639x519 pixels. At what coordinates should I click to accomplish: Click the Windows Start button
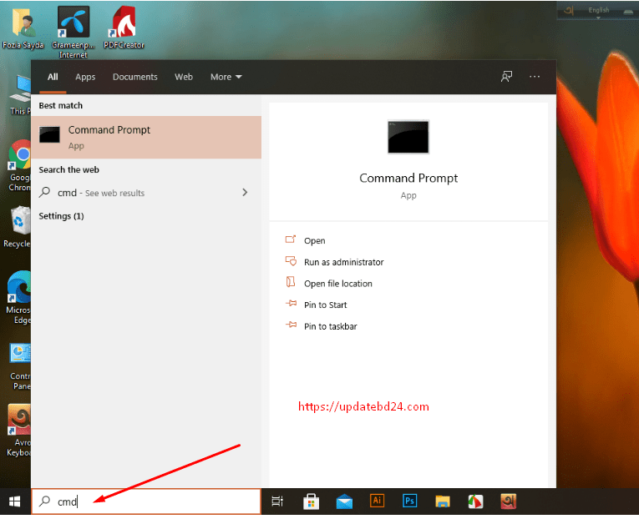pos(15,501)
